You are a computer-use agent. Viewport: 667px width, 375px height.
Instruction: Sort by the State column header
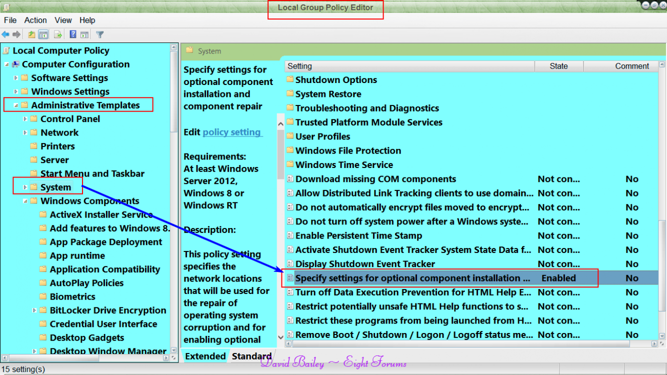[558, 66]
